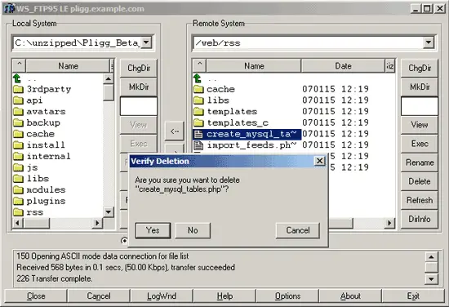Click the import_feeds.ph~ file icon
The width and height of the screenshot is (449, 307).
(x=198, y=145)
